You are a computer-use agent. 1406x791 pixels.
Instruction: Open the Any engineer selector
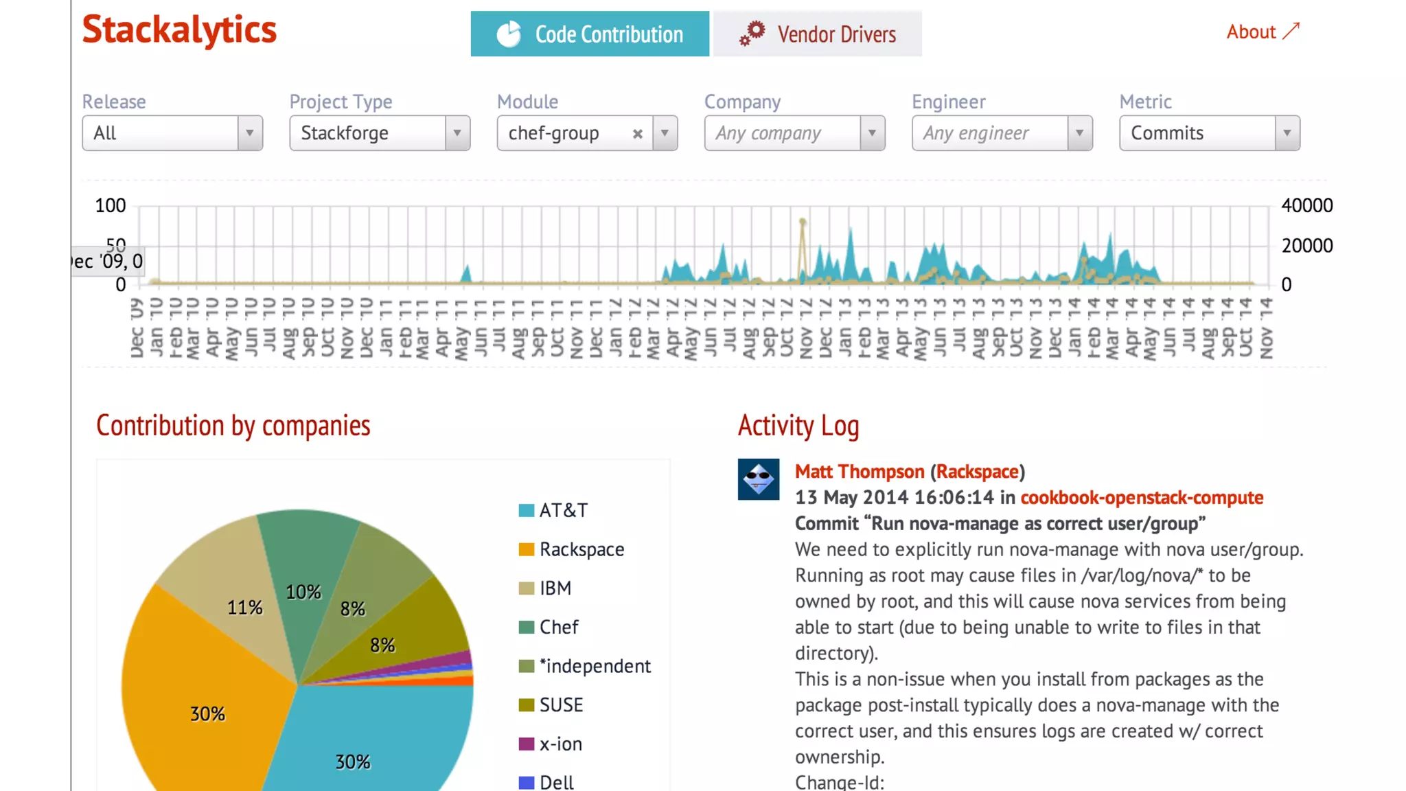(1001, 133)
